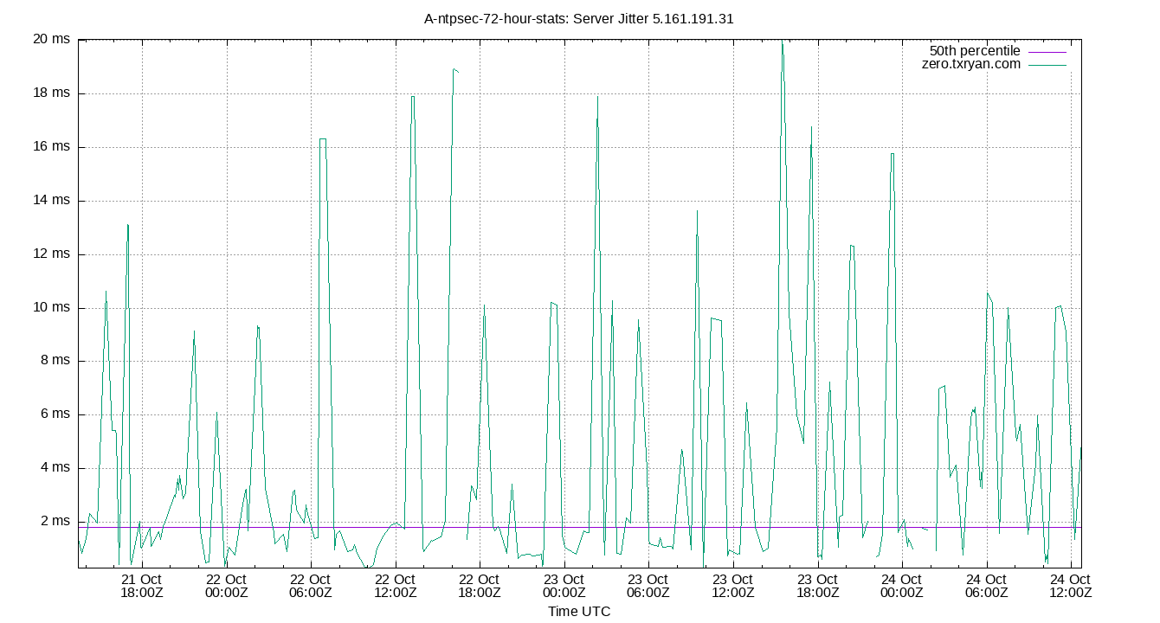Select the 22 Oct 12:00Z time tick
1160x623 pixels.
click(395, 586)
